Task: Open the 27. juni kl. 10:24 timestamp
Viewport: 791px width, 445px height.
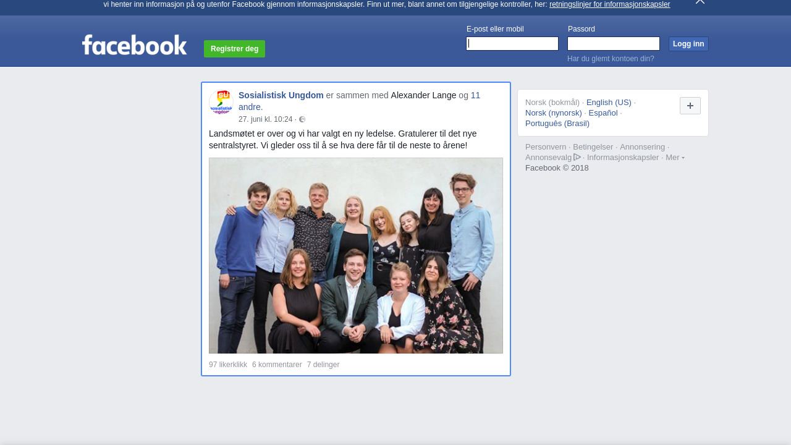Action: click(x=265, y=119)
